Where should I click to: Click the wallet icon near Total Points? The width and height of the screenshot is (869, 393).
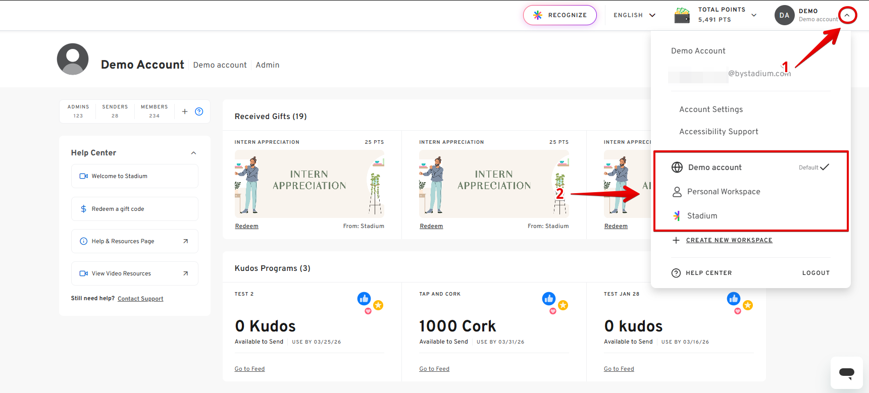coord(682,15)
